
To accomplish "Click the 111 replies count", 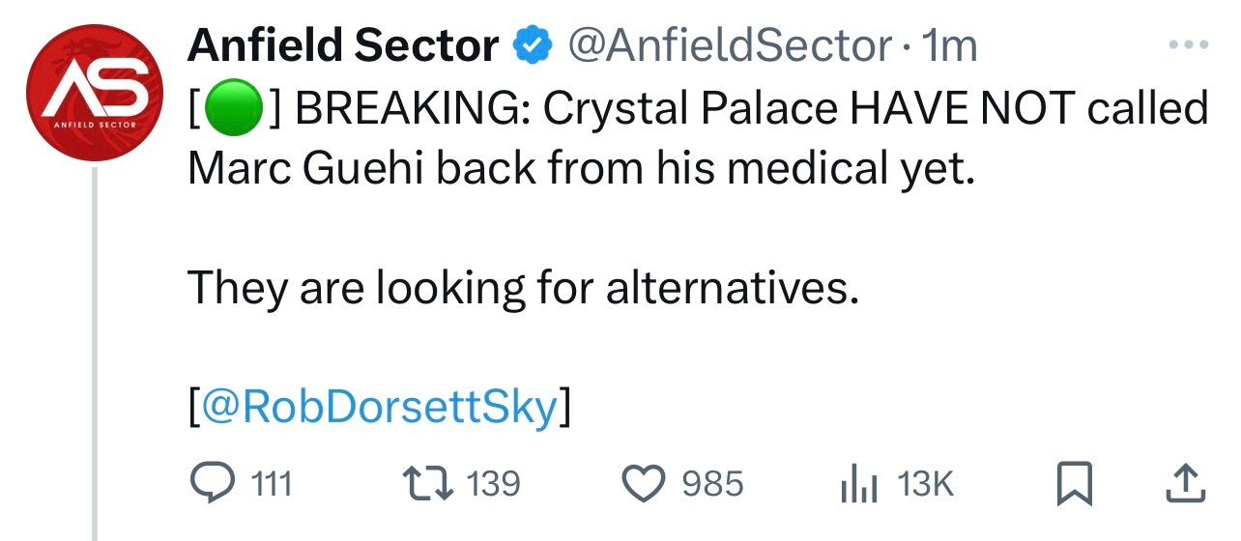I will (x=272, y=483).
